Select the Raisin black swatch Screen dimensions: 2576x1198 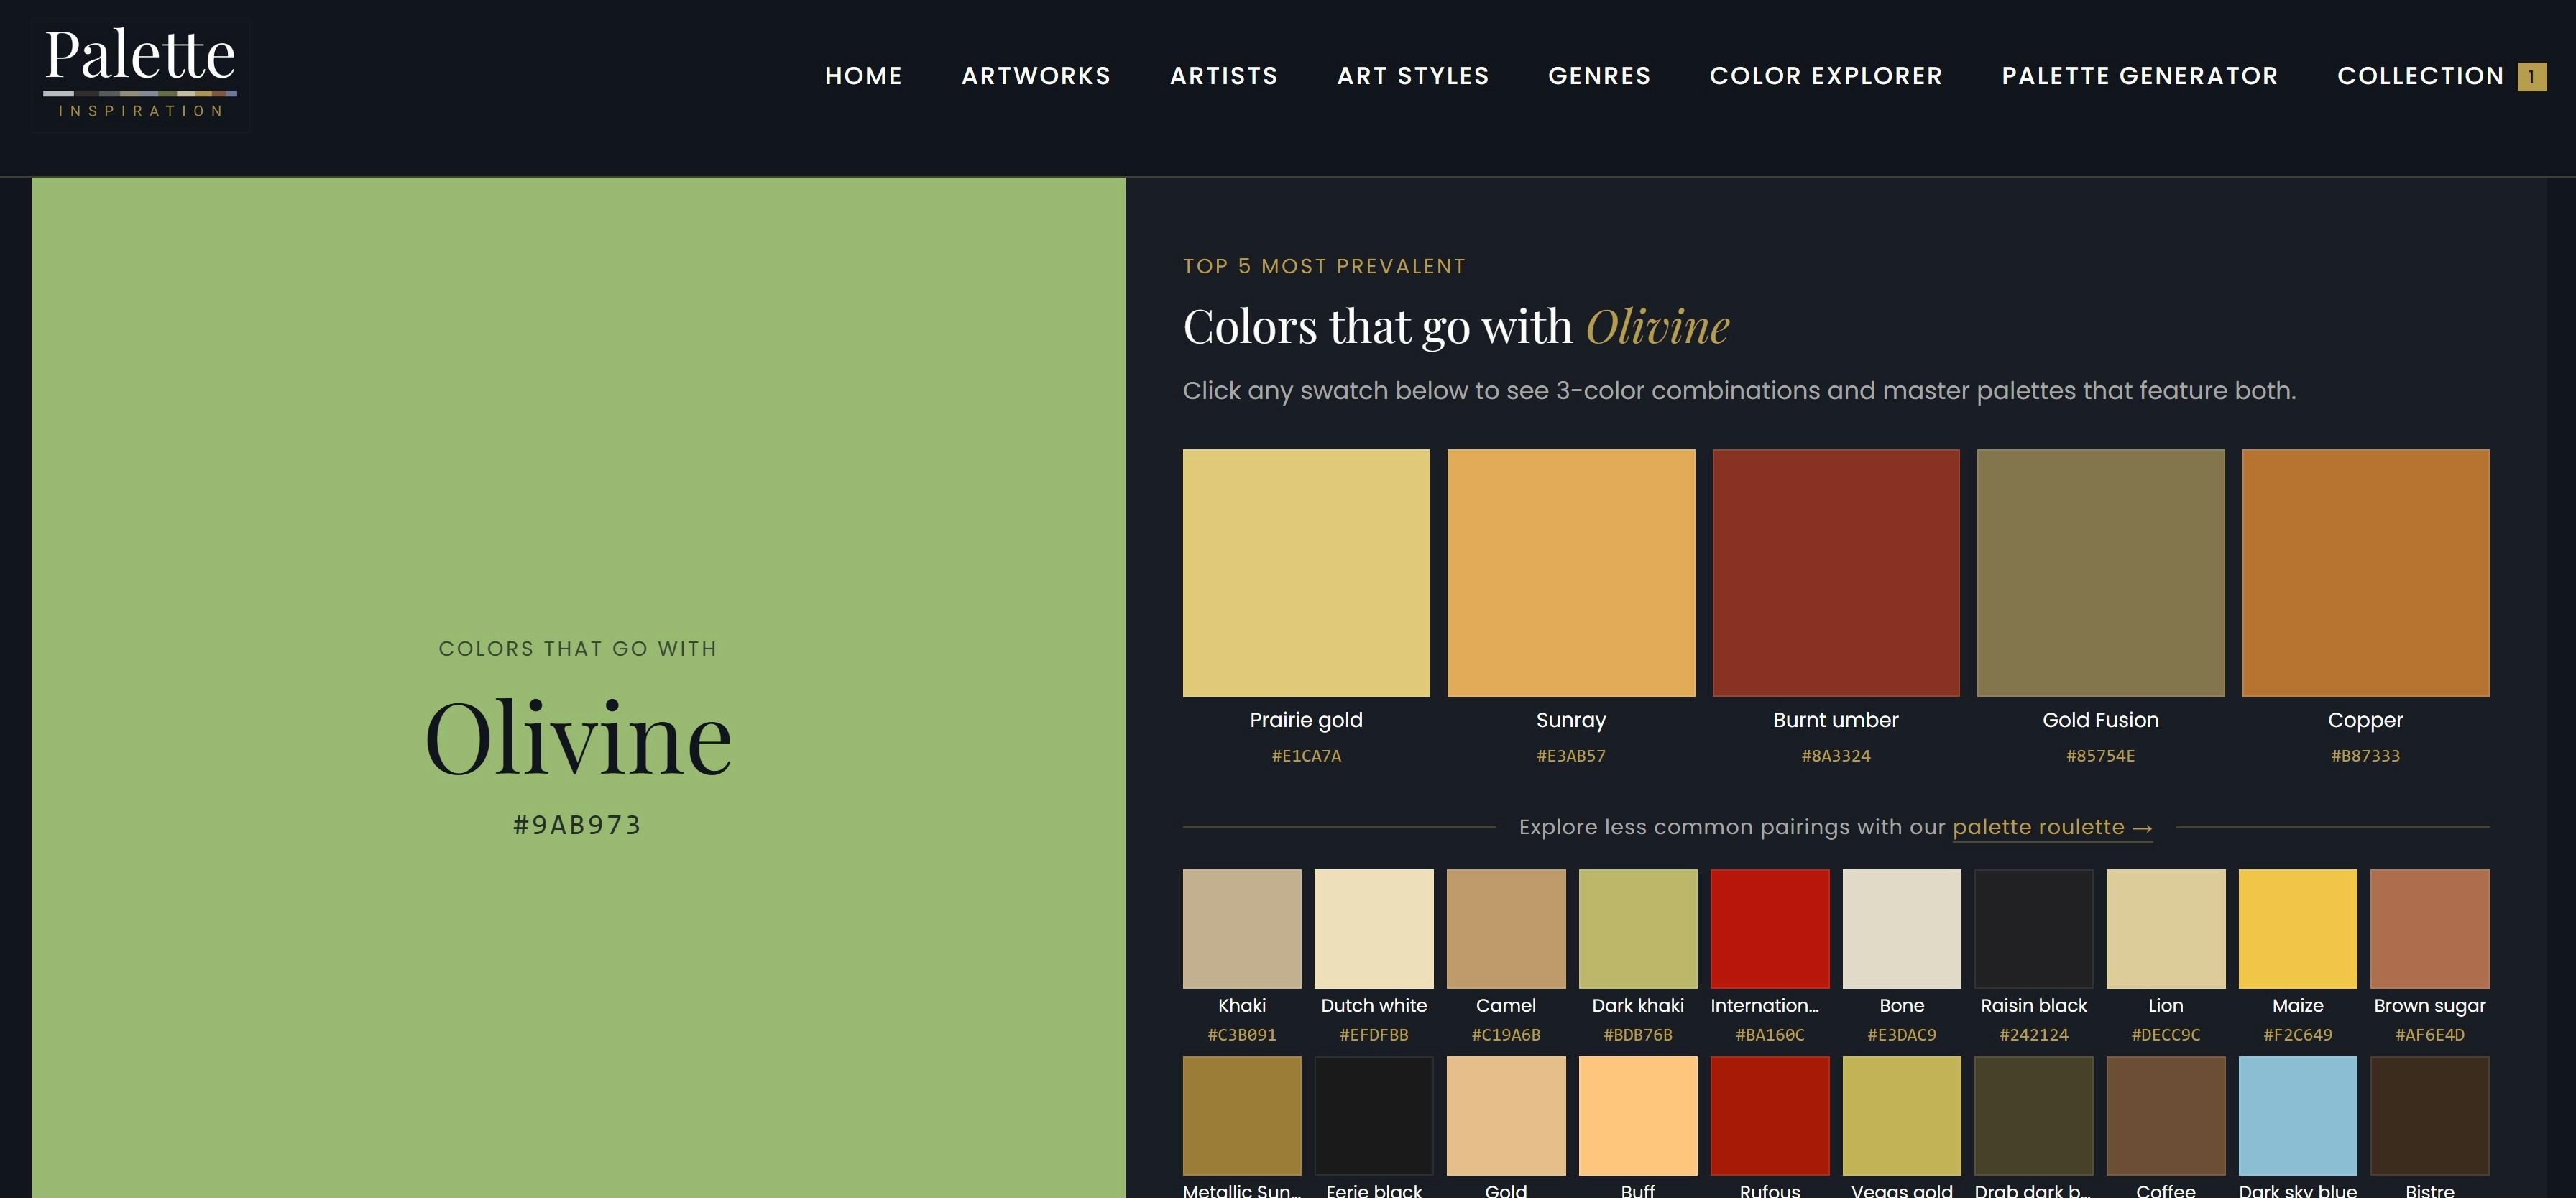point(2034,929)
